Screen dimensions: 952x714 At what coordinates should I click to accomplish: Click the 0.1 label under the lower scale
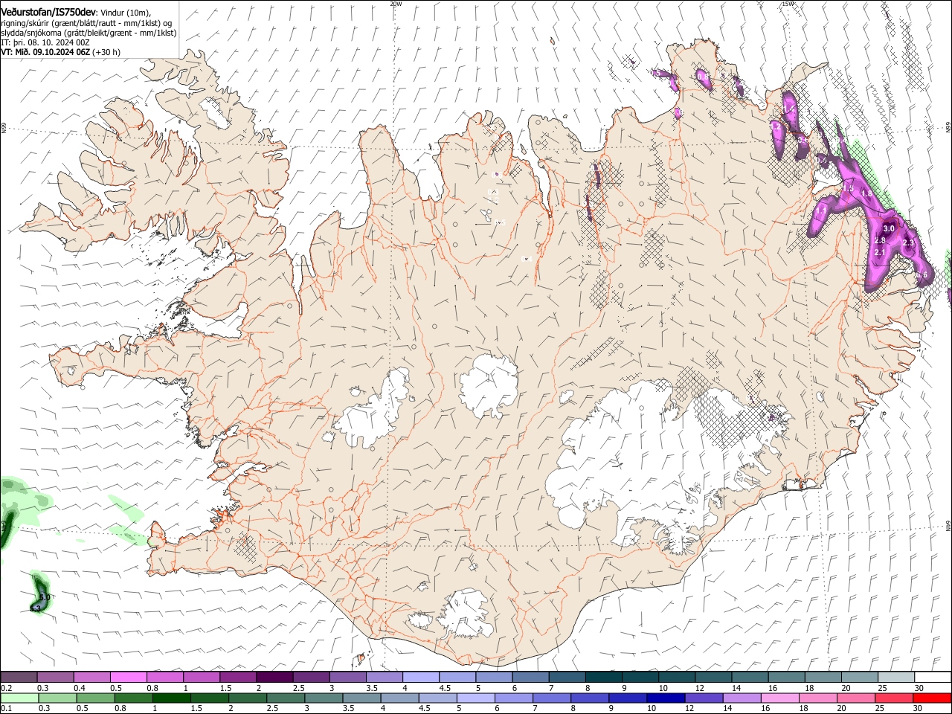[x=5, y=708]
